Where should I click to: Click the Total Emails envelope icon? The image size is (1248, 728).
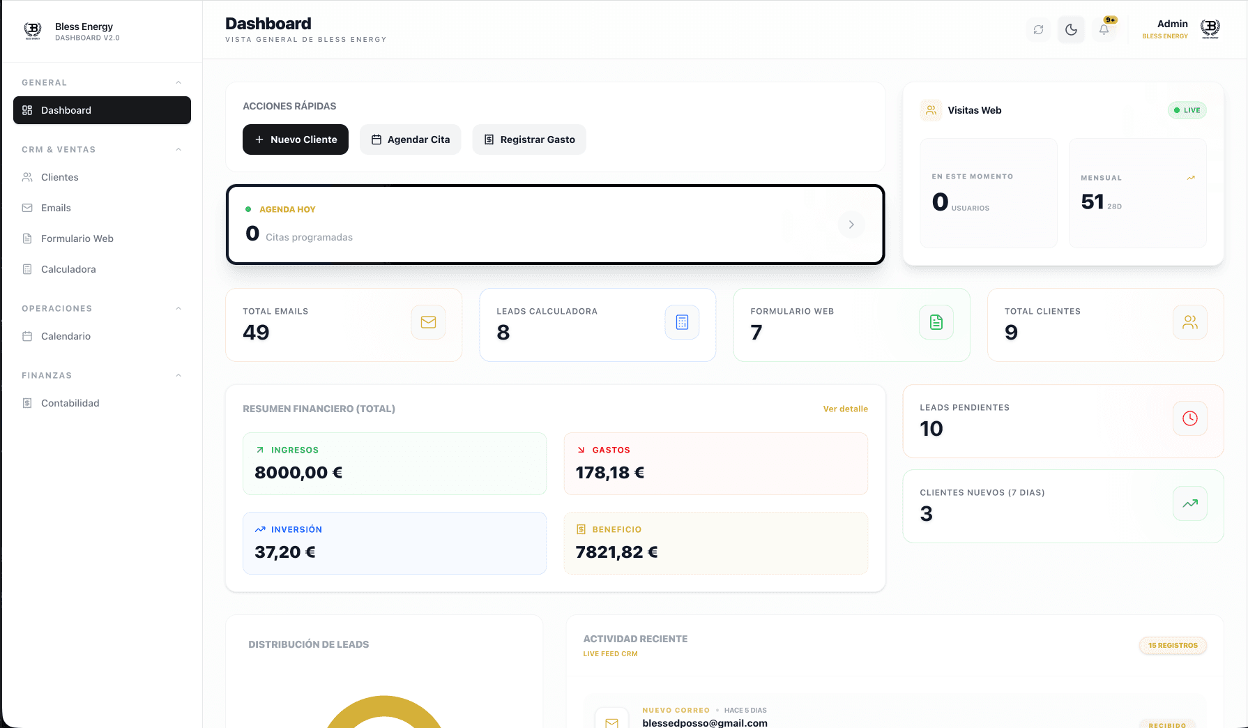428,321
